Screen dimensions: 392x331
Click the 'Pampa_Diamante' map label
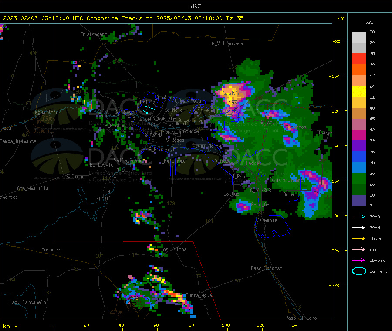pos(18,141)
